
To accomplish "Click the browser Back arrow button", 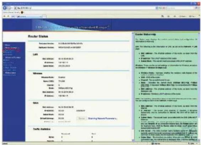I will tap(5, 8).
